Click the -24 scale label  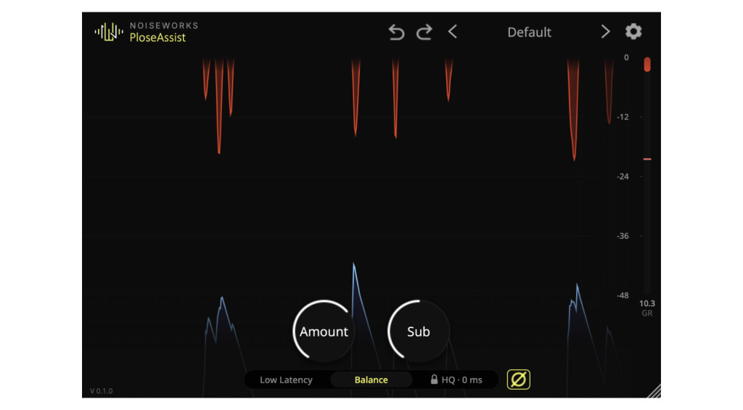pos(623,176)
